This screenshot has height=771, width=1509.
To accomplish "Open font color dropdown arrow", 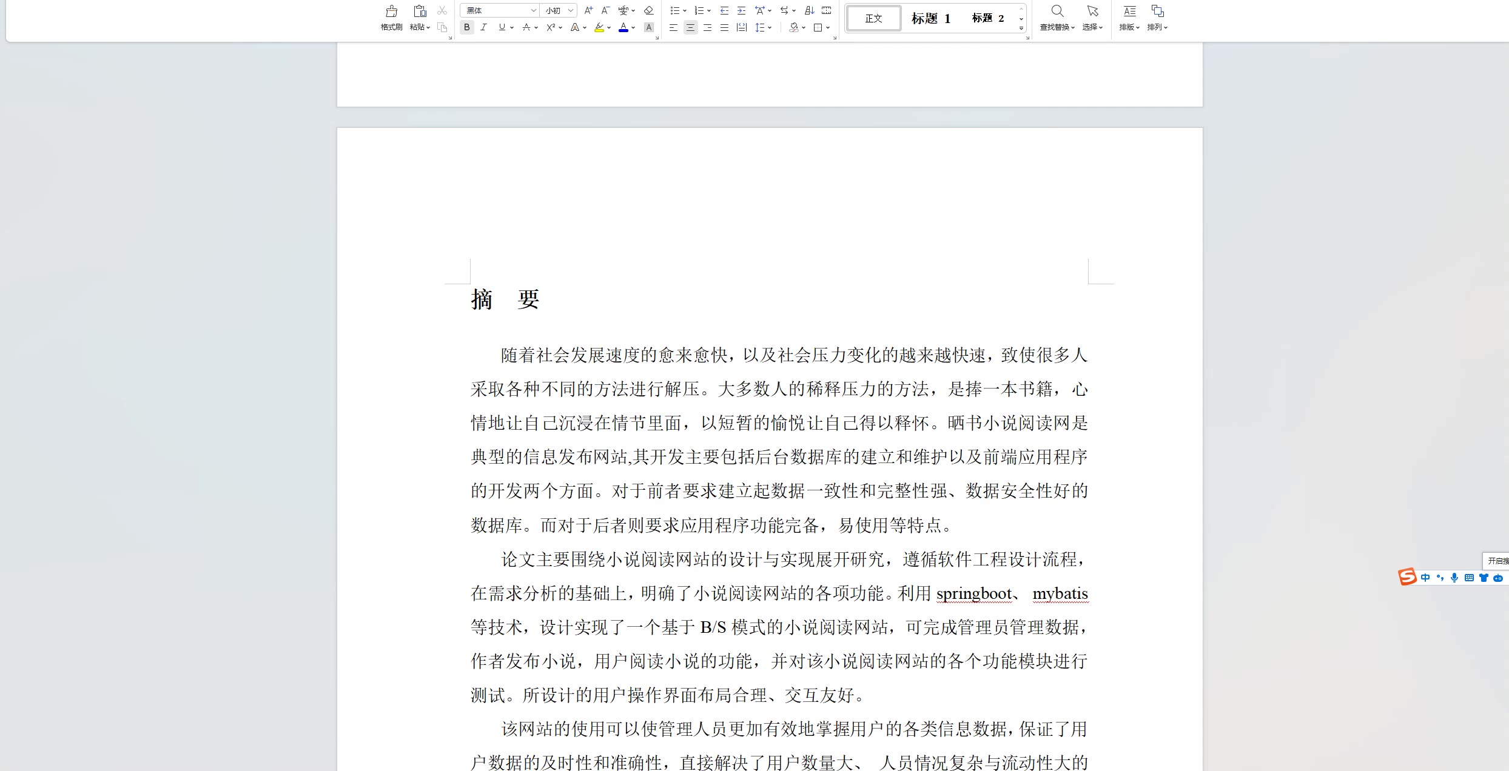I will point(633,27).
